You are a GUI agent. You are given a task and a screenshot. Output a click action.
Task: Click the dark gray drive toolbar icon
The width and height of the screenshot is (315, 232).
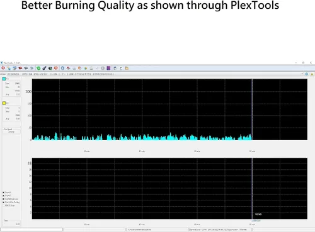coord(26,68)
